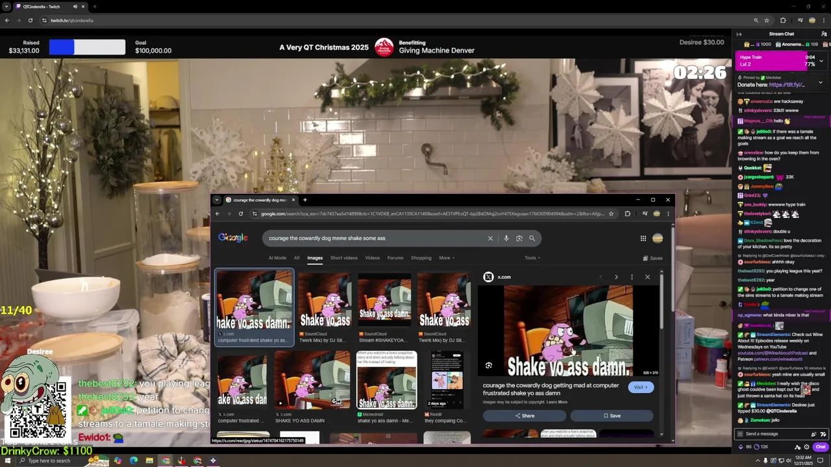This screenshot has height=467, width=831.
Task: Select the Google search tab in inner window
Action: click(260, 200)
